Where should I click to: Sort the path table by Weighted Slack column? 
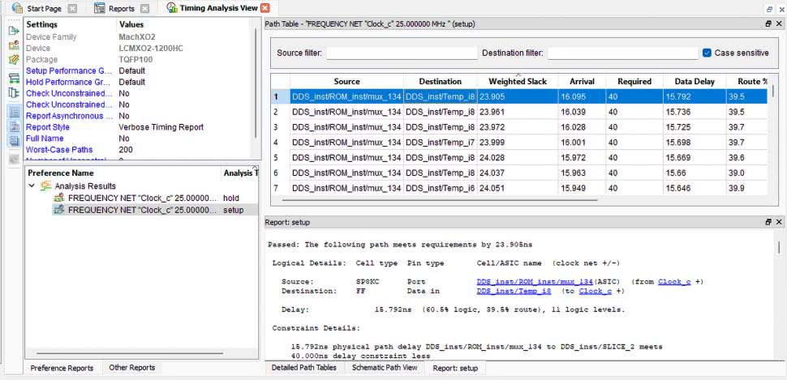click(517, 82)
